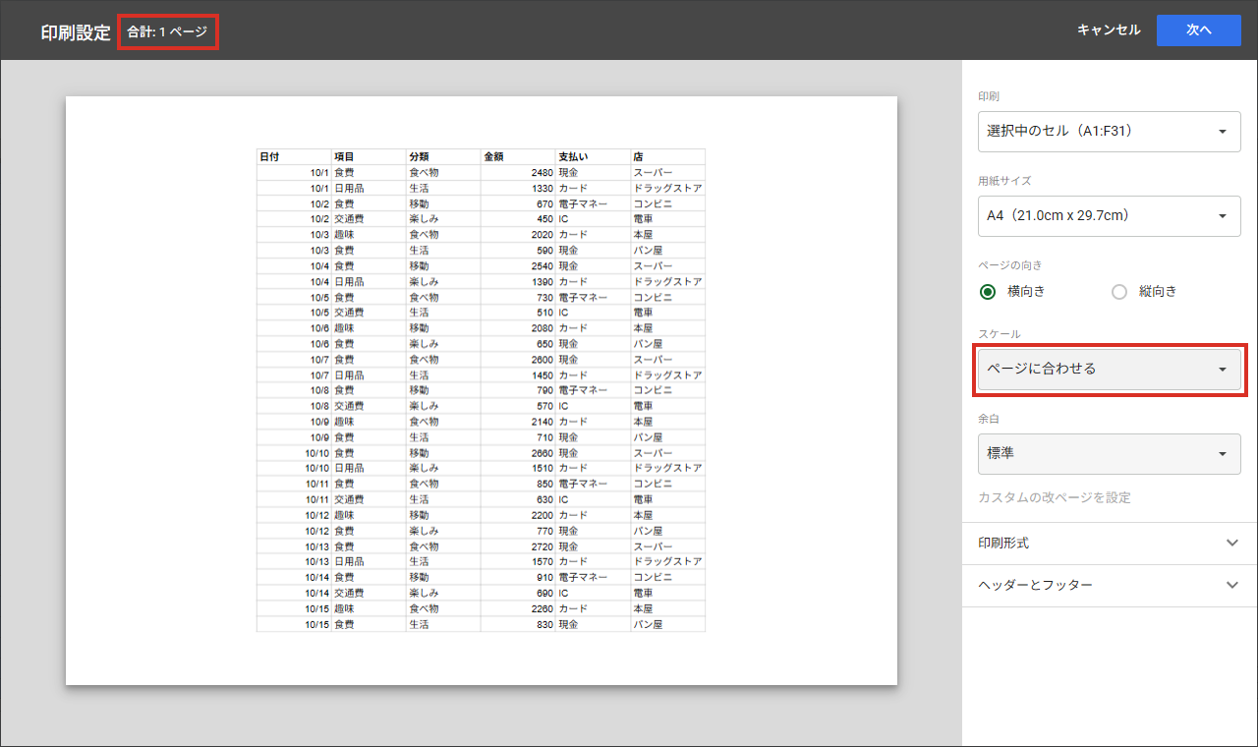The width and height of the screenshot is (1258, 747).
Task: Open the スケール ページに合わせる dropdown
Action: pos(1109,370)
